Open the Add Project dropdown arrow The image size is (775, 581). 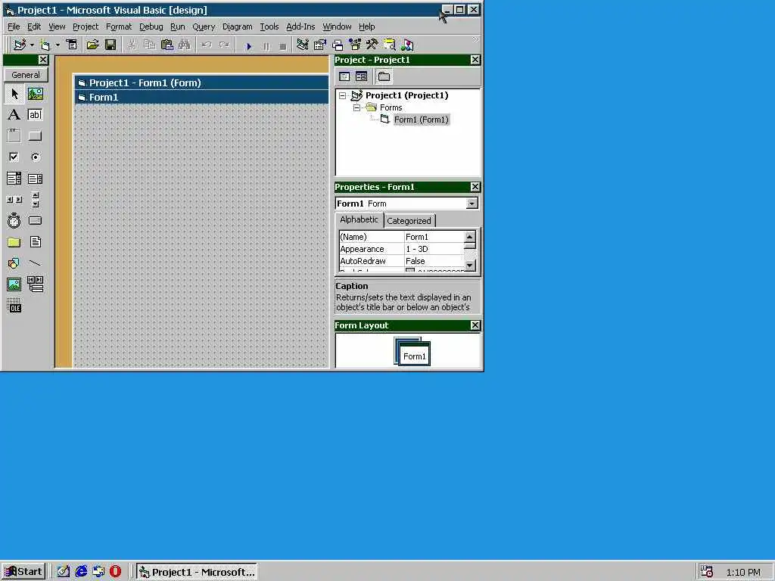click(x=32, y=45)
